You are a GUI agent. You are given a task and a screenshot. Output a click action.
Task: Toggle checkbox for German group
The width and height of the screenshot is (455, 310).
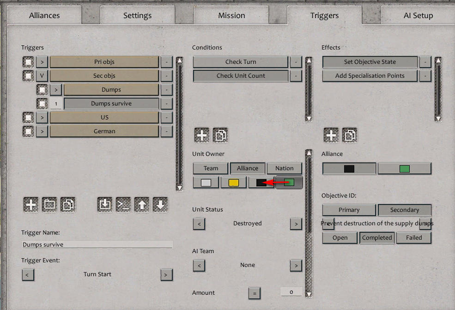pyautogui.click(x=28, y=131)
